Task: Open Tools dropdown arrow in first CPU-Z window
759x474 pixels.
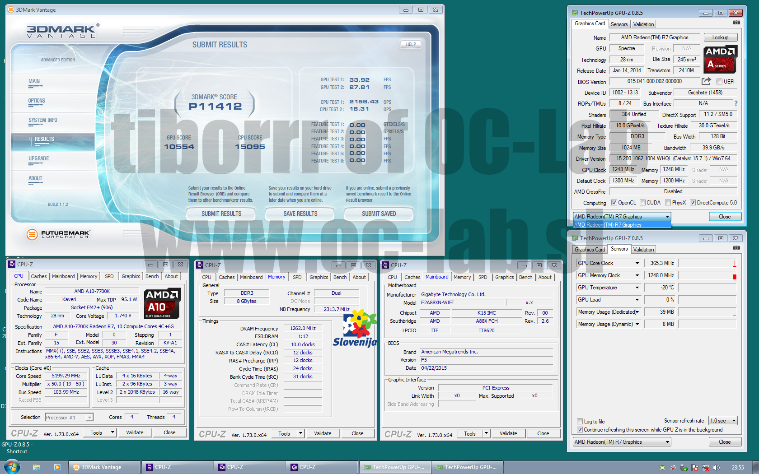Action: (112, 432)
